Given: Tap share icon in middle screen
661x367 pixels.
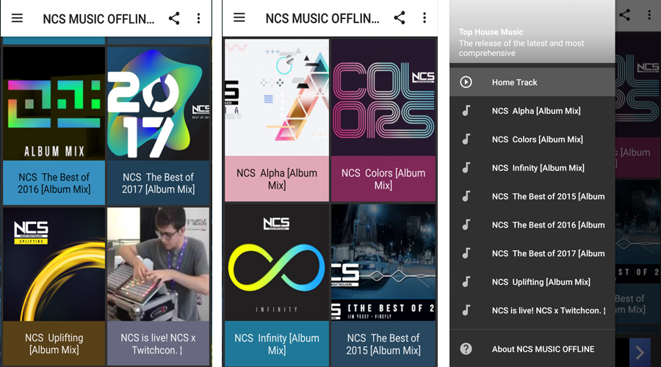Looking at the screenshot, I should click(400, 18).
